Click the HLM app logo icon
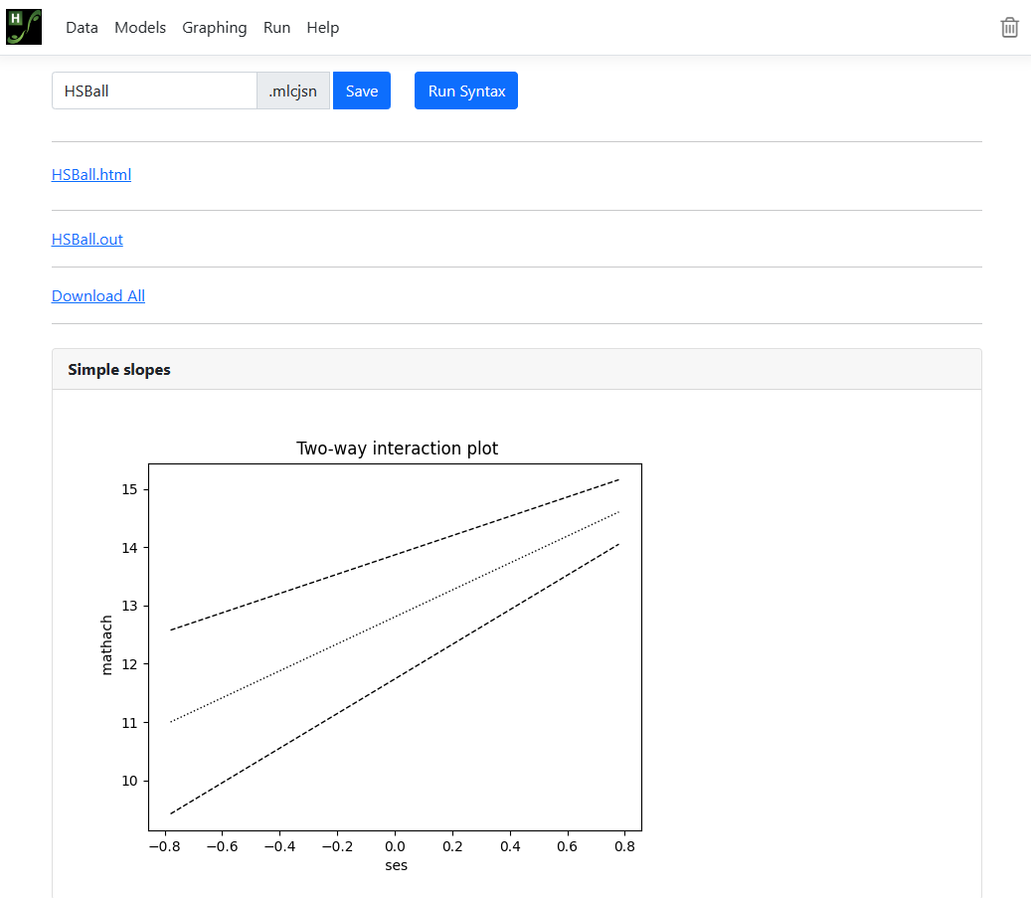 [x=24, y=27]
